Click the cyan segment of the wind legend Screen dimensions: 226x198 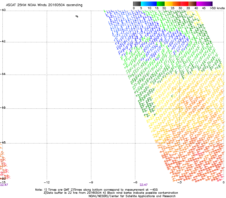145,4
